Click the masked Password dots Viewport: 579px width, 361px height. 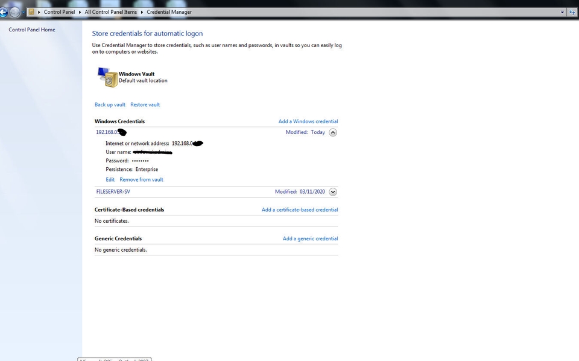[141, 161]
